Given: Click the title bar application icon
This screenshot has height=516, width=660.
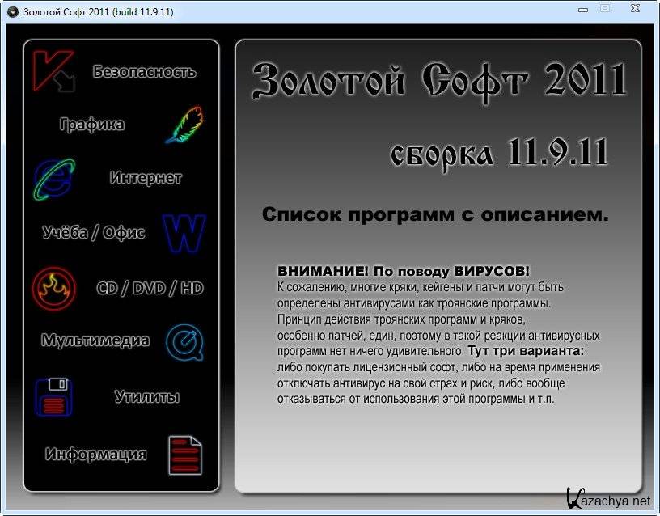Looking at the screenshot, I should point(12,12).
